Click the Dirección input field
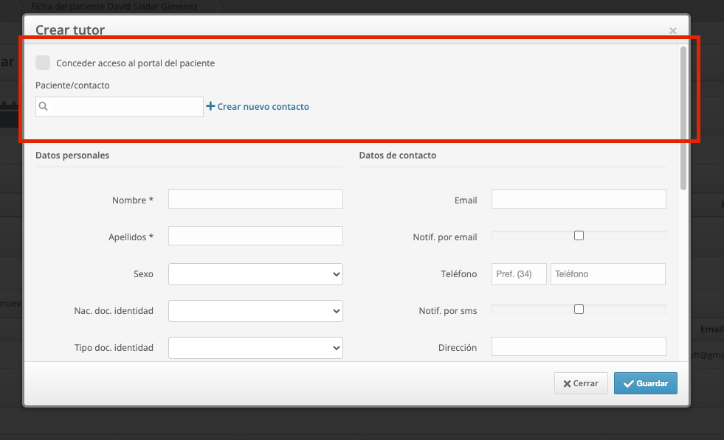724x440 pixels. [x=579, y=346]
